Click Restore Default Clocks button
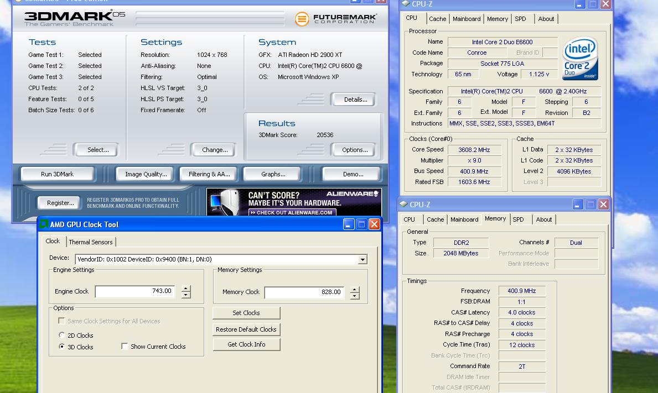 coord(246,329)
